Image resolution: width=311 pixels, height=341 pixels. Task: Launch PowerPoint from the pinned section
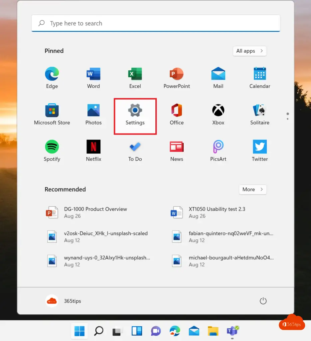pyautogui.click(x=177, y=78)
